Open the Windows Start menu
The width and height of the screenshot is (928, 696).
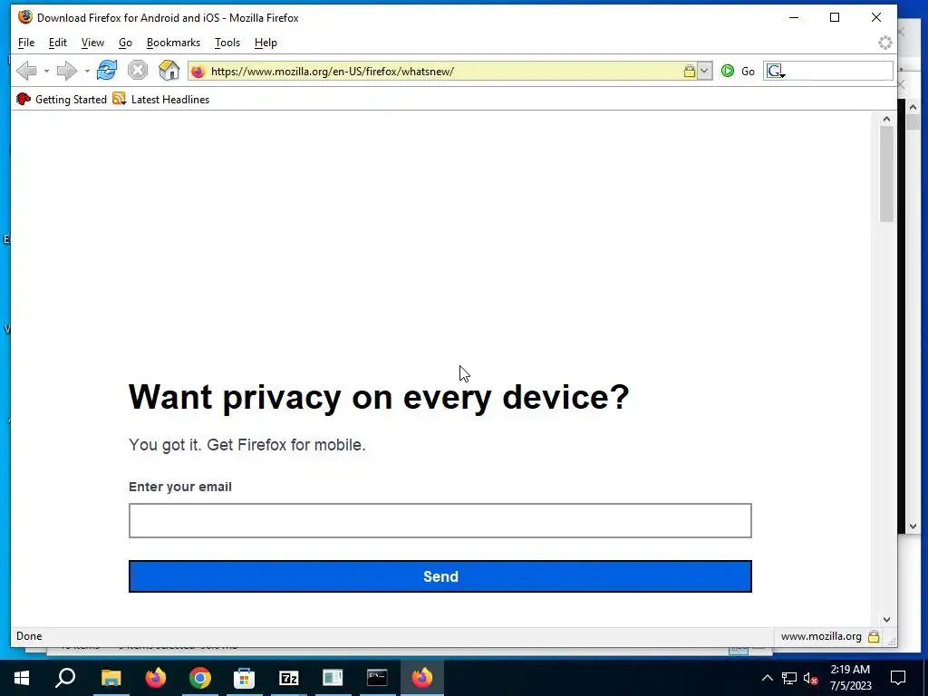(22, 678)
